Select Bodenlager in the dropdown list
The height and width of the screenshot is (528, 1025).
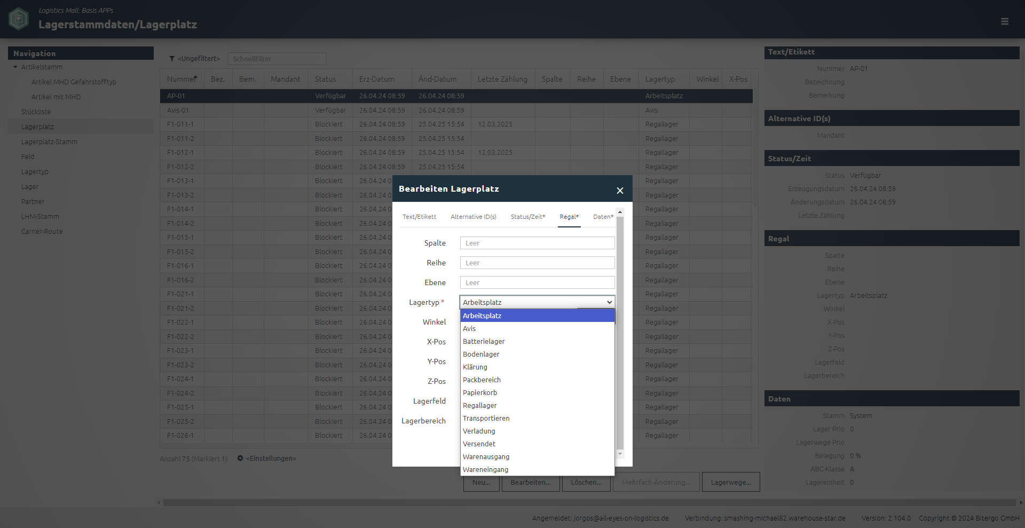(x=537, y=354)
